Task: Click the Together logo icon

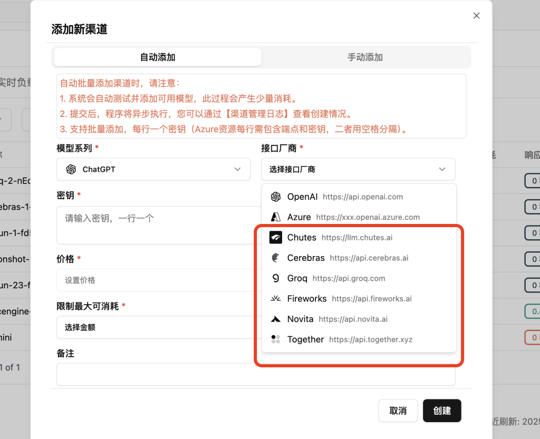Action: point(275,339)
